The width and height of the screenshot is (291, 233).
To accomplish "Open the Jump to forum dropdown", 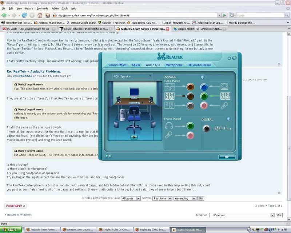I will 242,215.
